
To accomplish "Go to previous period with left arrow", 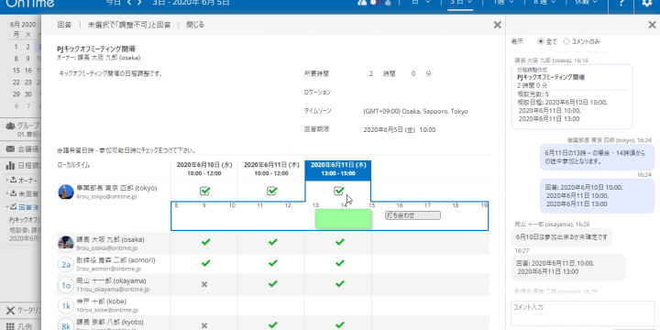I will (129, 3).
